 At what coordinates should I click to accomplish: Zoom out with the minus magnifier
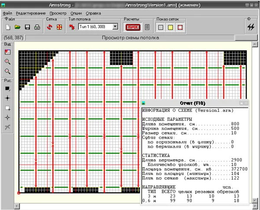pos(7,71)
